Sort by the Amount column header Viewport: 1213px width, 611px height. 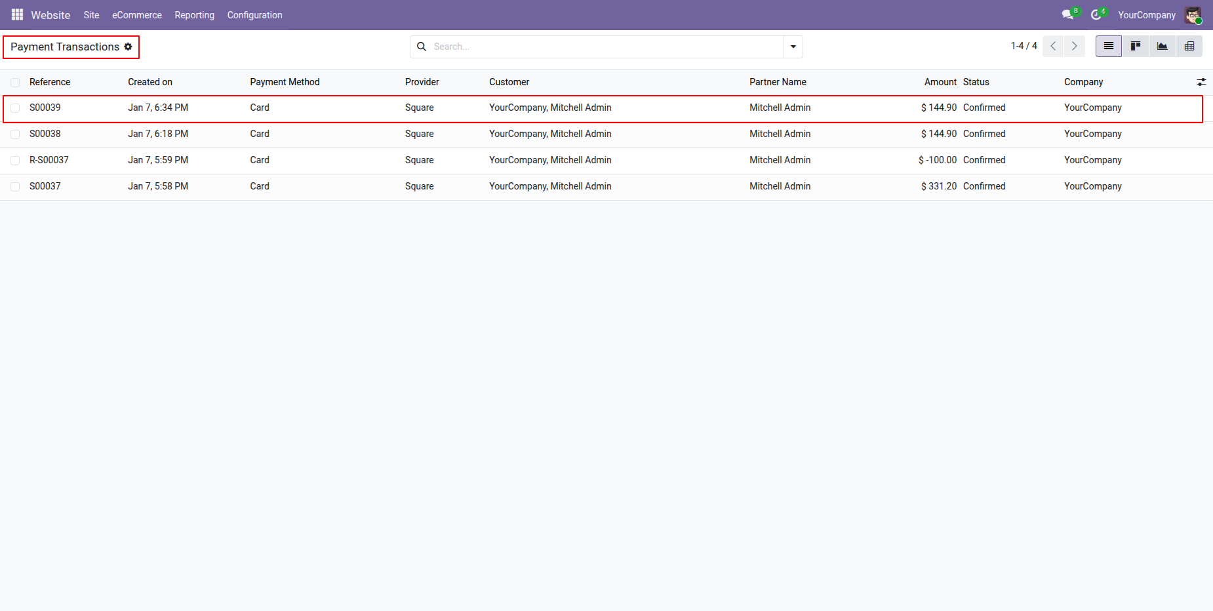coord(940,82)
